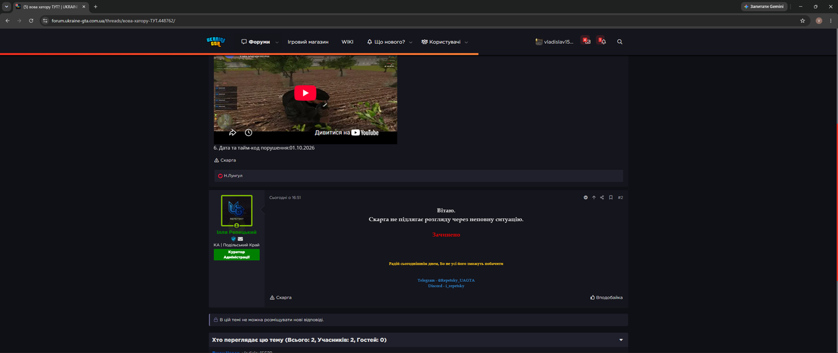The height and width of the screenshot is (353, 838).
Task: Click Запитати Gemini button
Action: [764, 7]
